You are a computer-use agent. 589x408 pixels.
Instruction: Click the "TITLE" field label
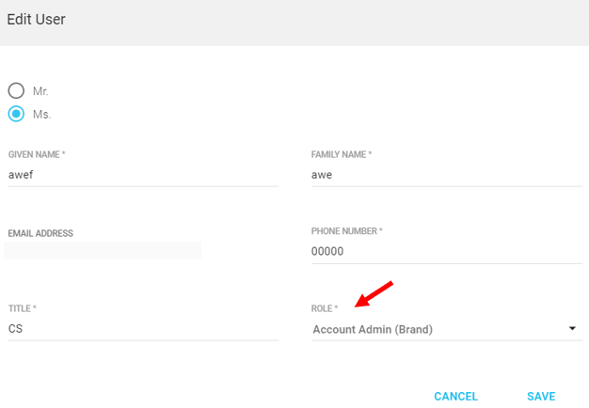coord(22,308)
